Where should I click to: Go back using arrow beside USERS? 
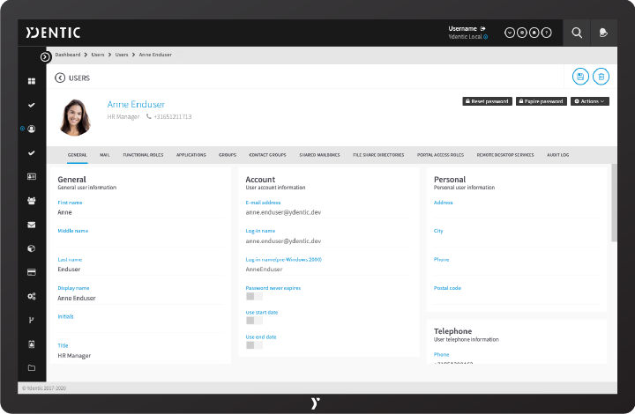pyautogui.click(x=60, y=78)
